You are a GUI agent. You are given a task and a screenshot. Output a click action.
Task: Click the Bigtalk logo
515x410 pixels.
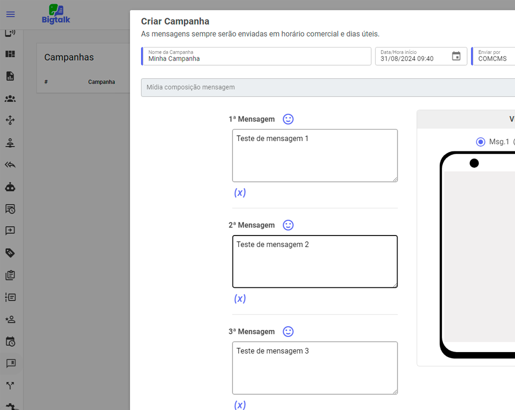[56, 14]
